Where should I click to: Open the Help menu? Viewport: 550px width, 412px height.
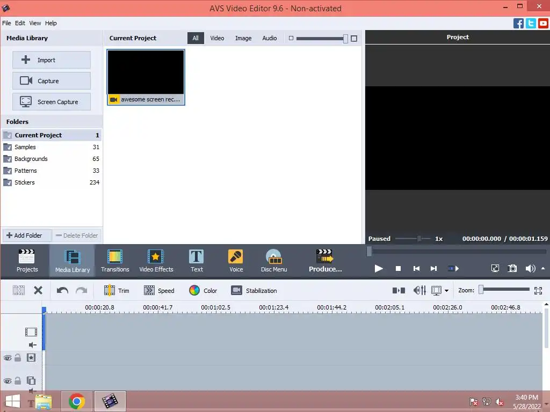(51, 23)
